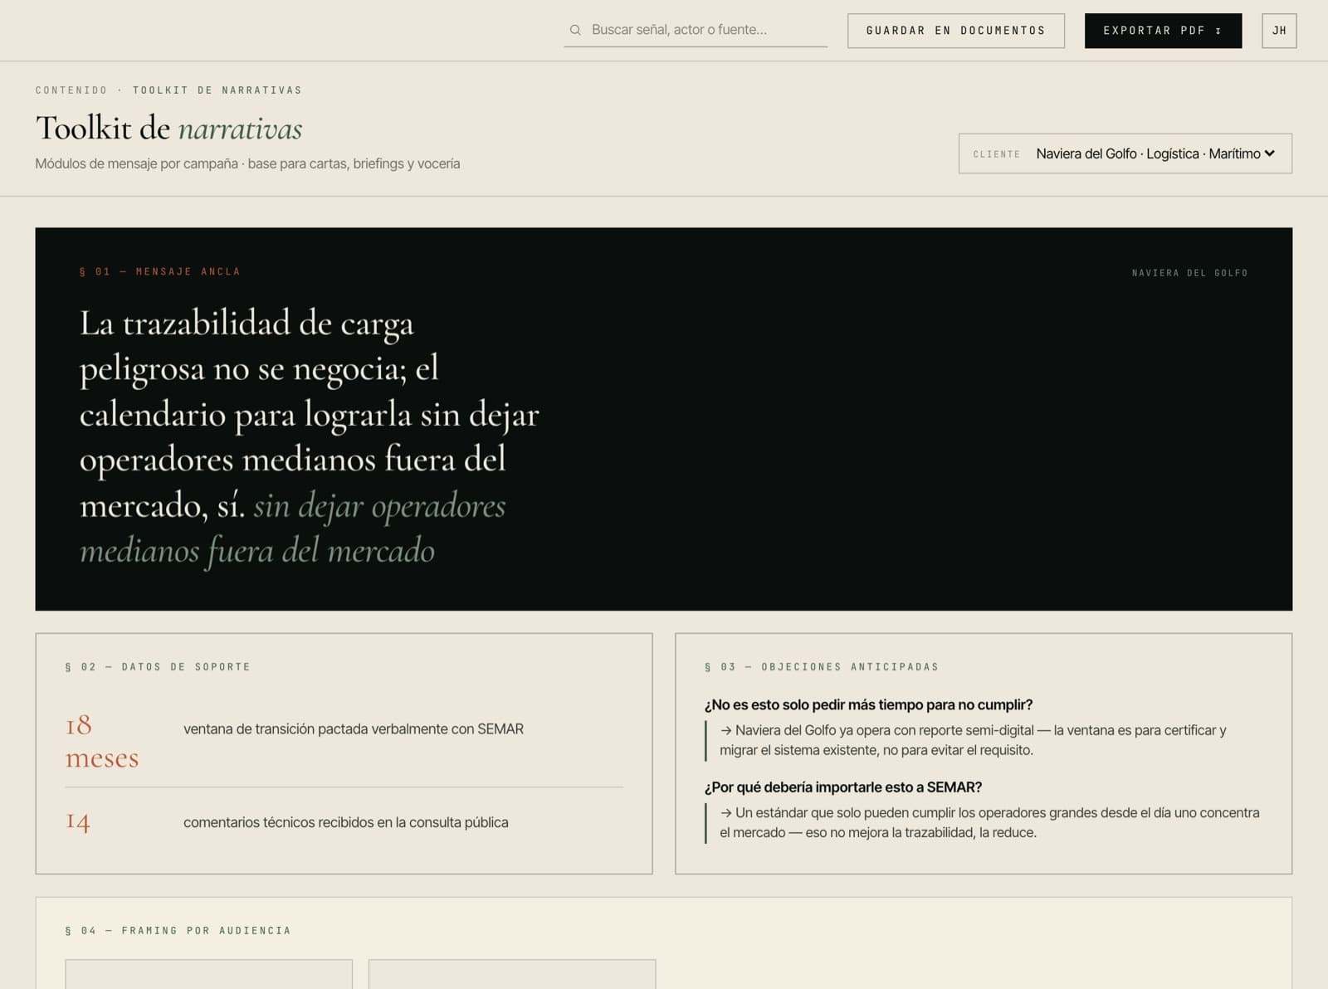Click the 'Toolkit de narrativas' page title
This screenshot has height=989, width=1328.
pyautogui.click(x=168, y=128)
